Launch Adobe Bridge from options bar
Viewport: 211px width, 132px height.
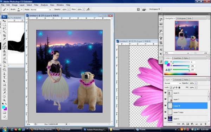144,10
